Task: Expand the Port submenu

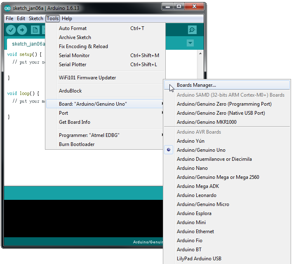Action: click(x=105, y=113)
